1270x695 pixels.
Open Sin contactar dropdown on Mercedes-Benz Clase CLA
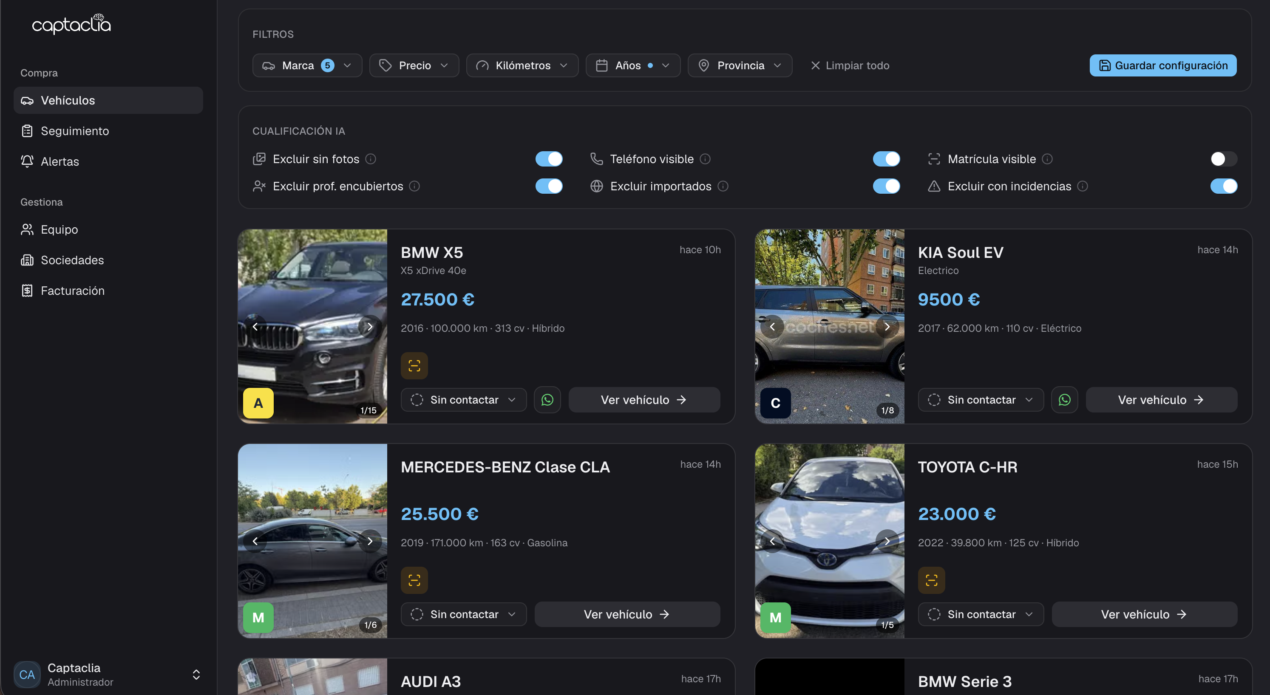[x=463, y=614]
